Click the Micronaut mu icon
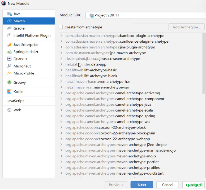The width and height of the screenshot is (206, 190). [9, 66]
